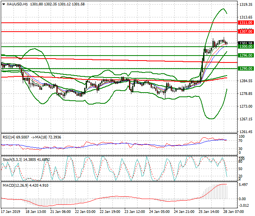Click the 24 Jan 05:00 time axis label
This screenshot has height=216, width=255.
[x=159, y=212]
